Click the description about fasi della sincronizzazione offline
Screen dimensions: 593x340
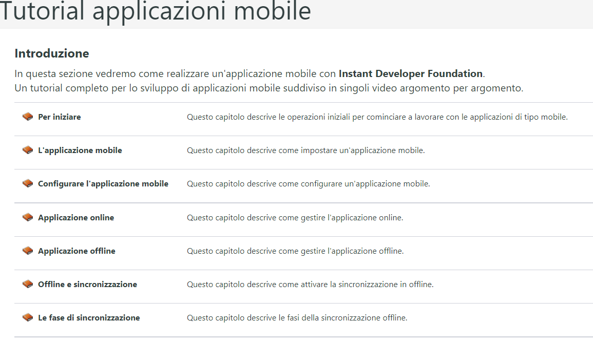coord(297,318)
